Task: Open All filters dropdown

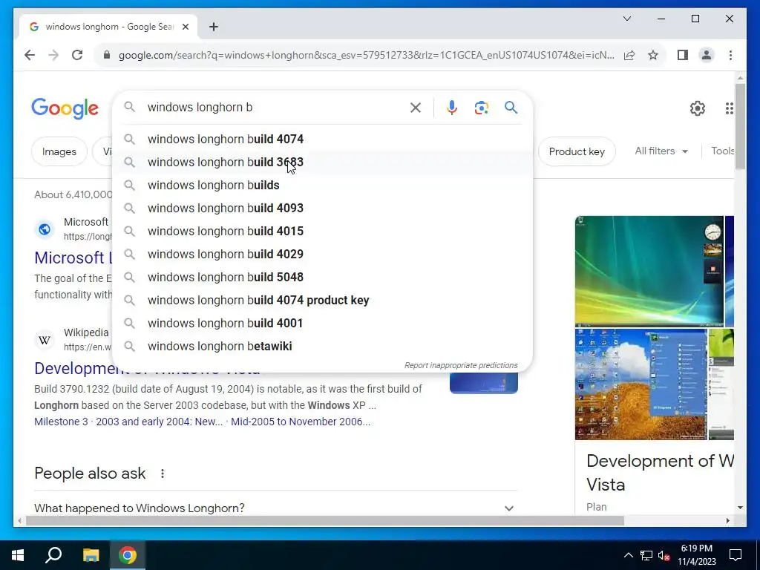Action: pyautogui.click(x=661, y=151)
